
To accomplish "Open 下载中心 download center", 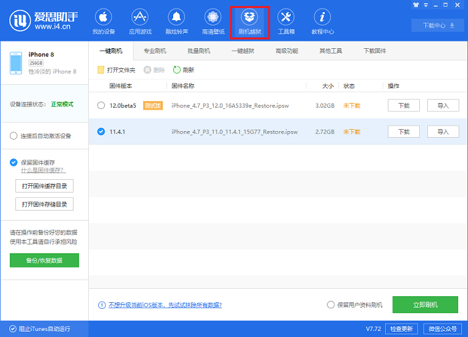I will [438, 25].
